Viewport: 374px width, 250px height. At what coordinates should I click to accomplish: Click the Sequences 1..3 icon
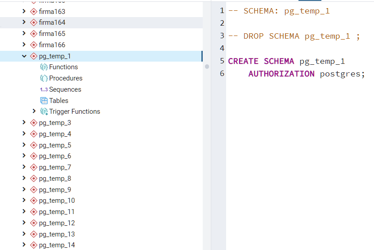[44, 89]
